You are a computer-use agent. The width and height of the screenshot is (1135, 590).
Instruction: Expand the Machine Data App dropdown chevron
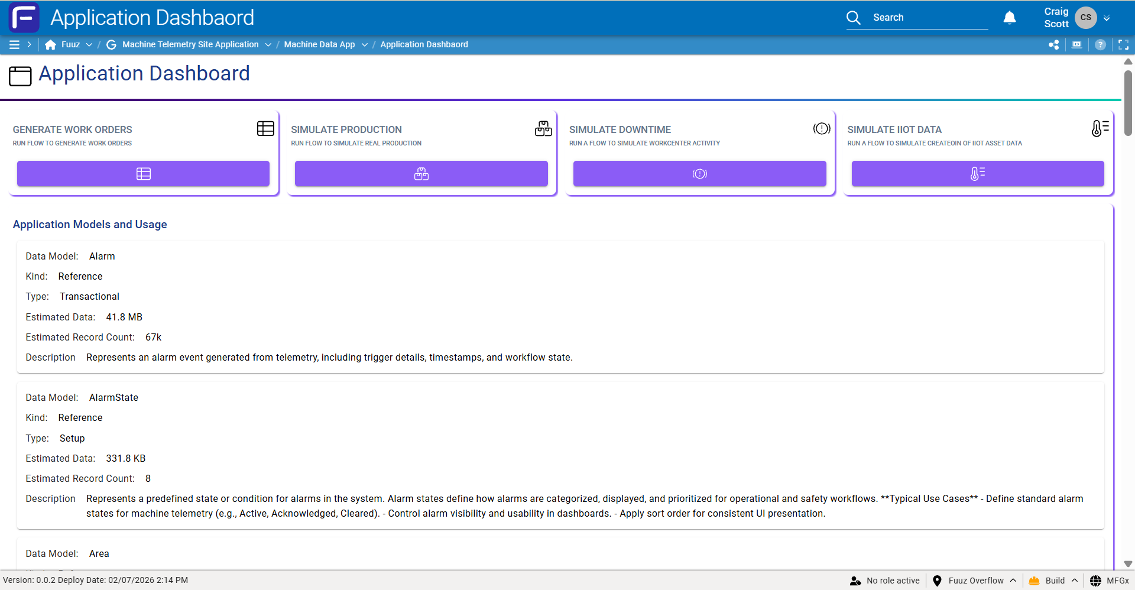[x=365, y=44]
